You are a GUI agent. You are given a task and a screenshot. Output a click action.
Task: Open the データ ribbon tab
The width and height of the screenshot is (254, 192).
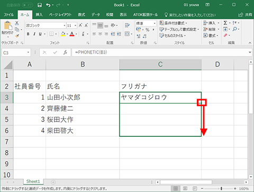click(96, 15)
